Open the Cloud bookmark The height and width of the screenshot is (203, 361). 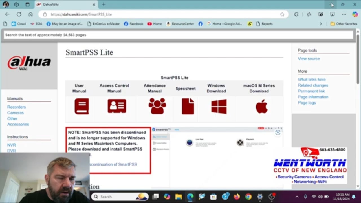click(19, 24)
